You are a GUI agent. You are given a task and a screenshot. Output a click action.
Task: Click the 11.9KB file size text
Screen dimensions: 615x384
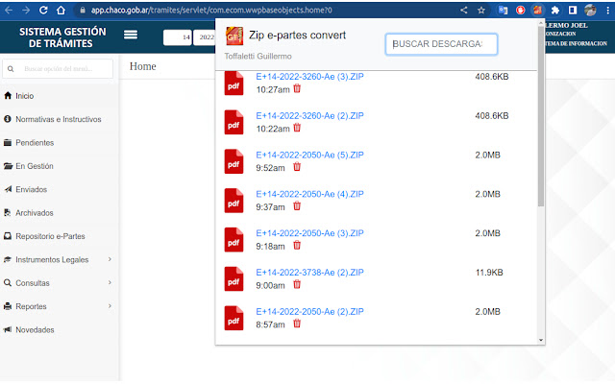point(489,273)
